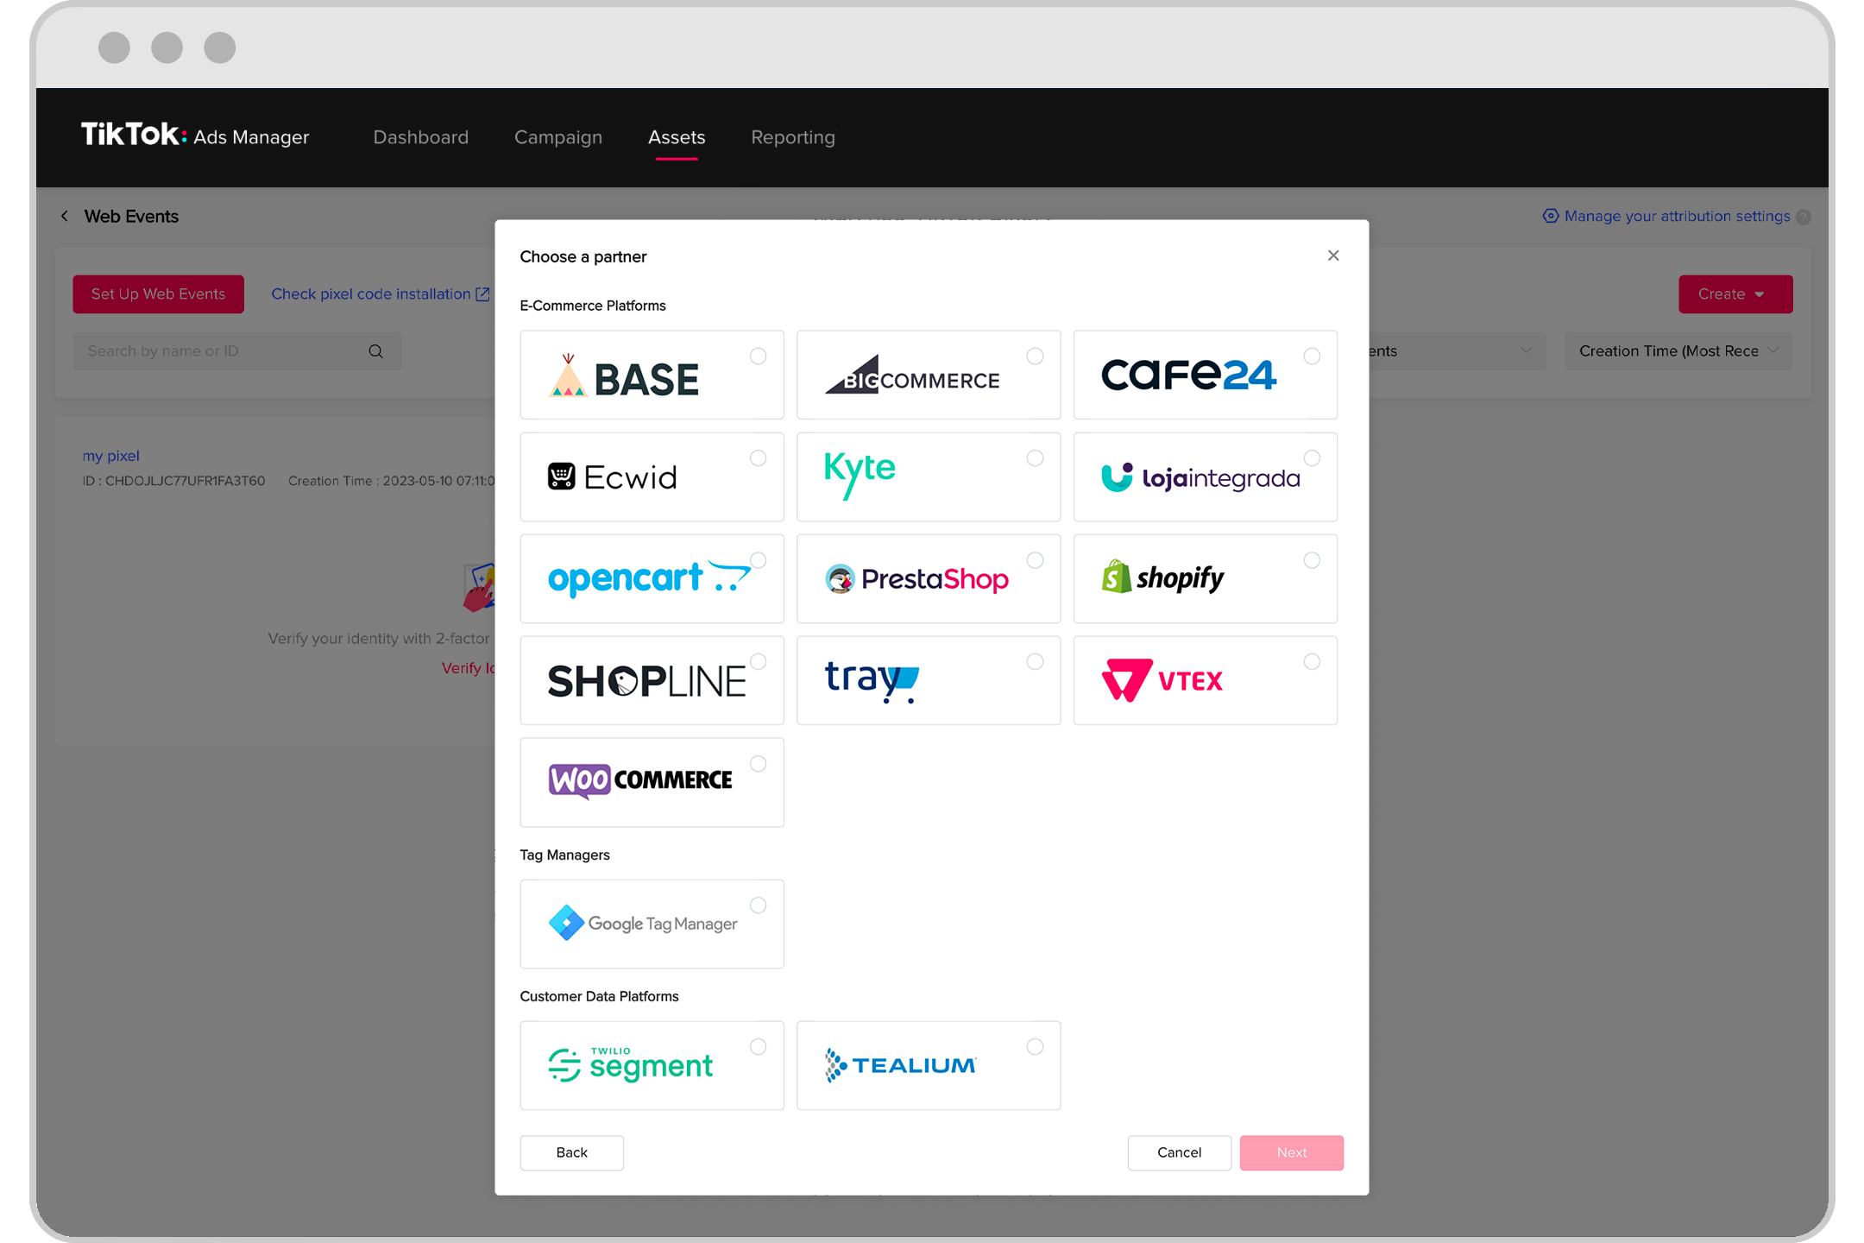Click the BASE partner logo
Image resolution: width=1864 pixels, height=1243 pixels.
[624, 376]
